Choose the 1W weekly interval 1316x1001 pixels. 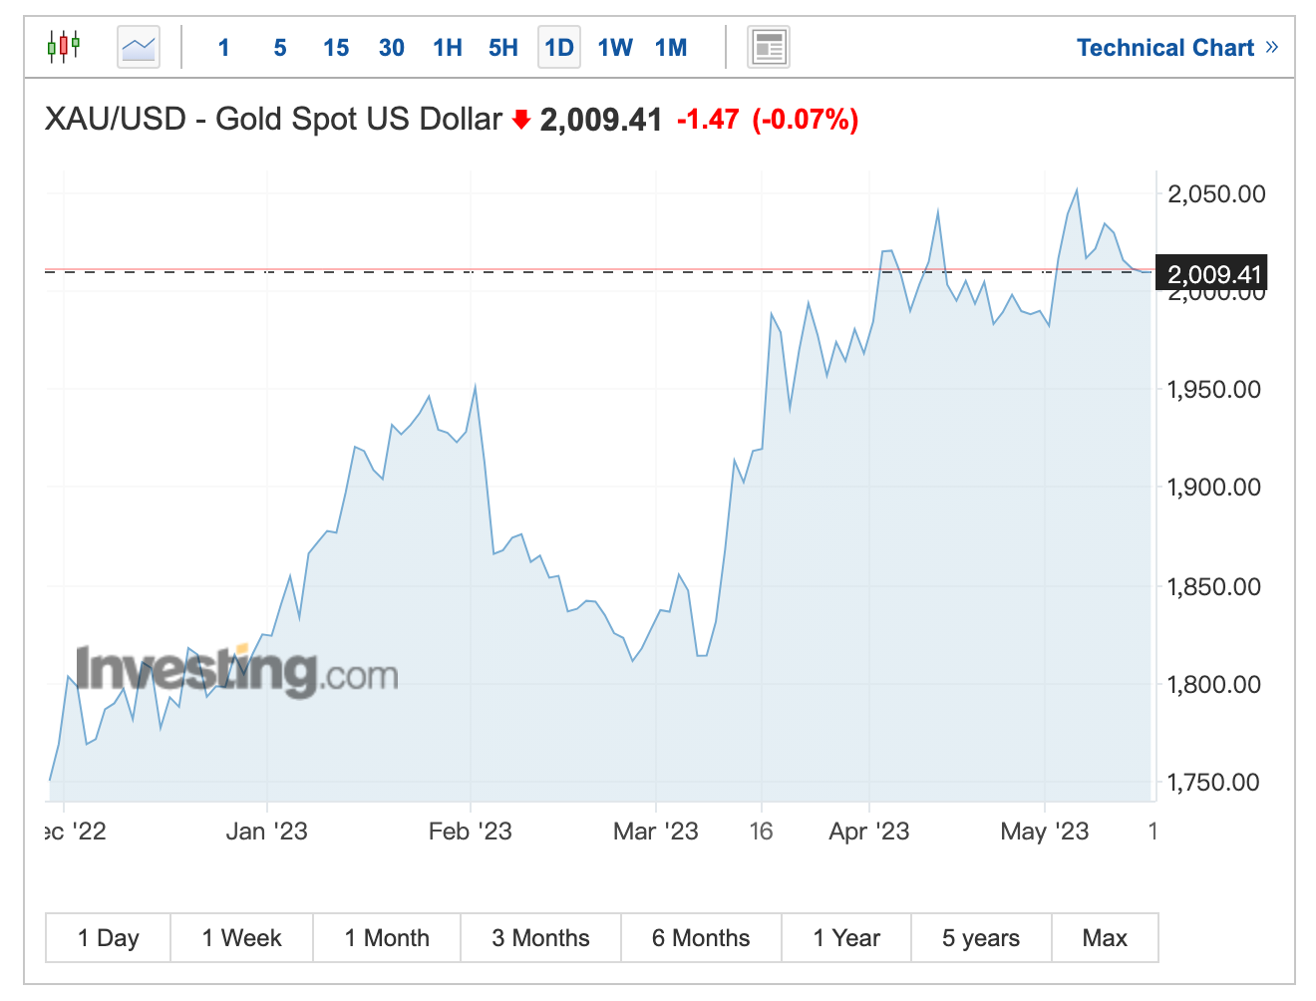pyautogui.click(x=615, y=48)
